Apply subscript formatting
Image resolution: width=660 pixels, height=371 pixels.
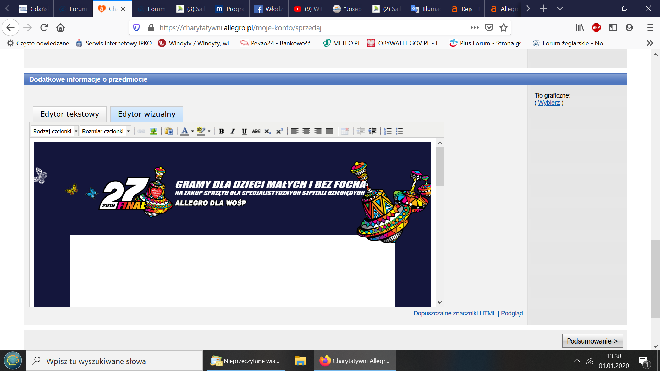[268, 131]
